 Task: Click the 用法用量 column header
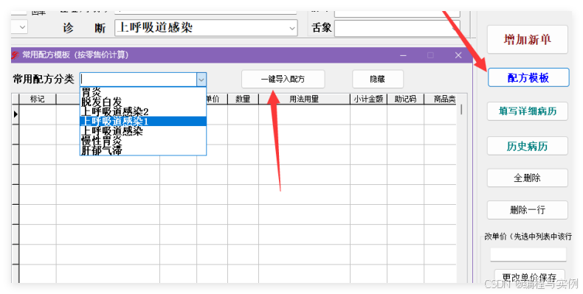coord(304,99)
